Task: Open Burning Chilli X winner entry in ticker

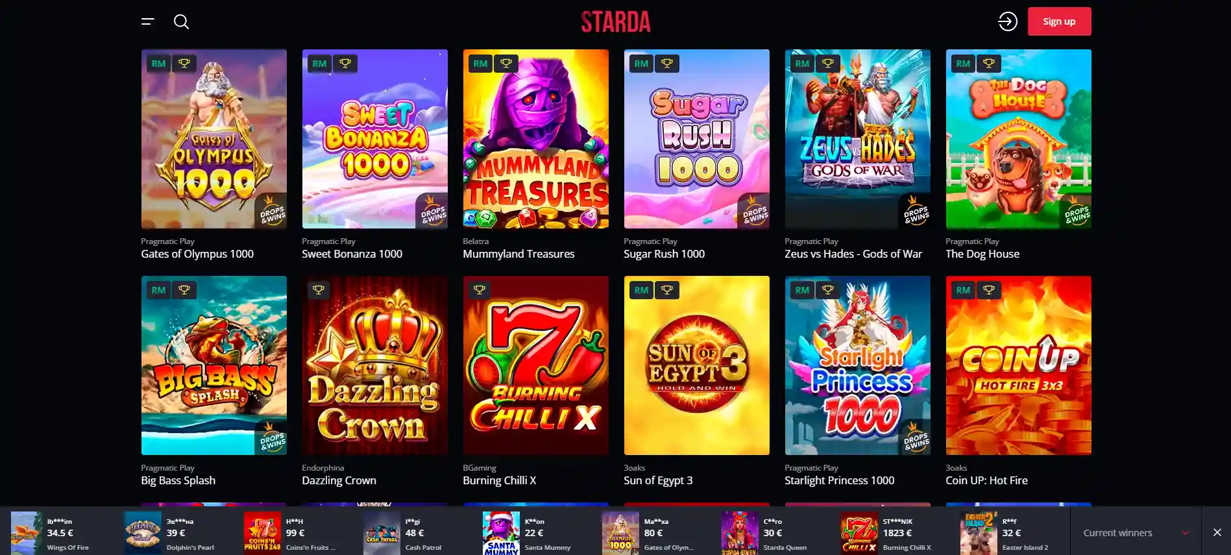Action: (x=894, y=532)
